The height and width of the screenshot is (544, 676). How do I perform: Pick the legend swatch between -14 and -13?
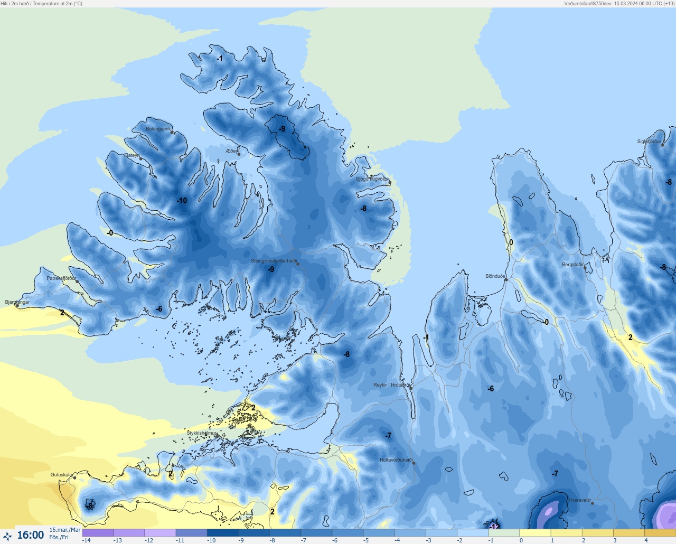(98, 533)
